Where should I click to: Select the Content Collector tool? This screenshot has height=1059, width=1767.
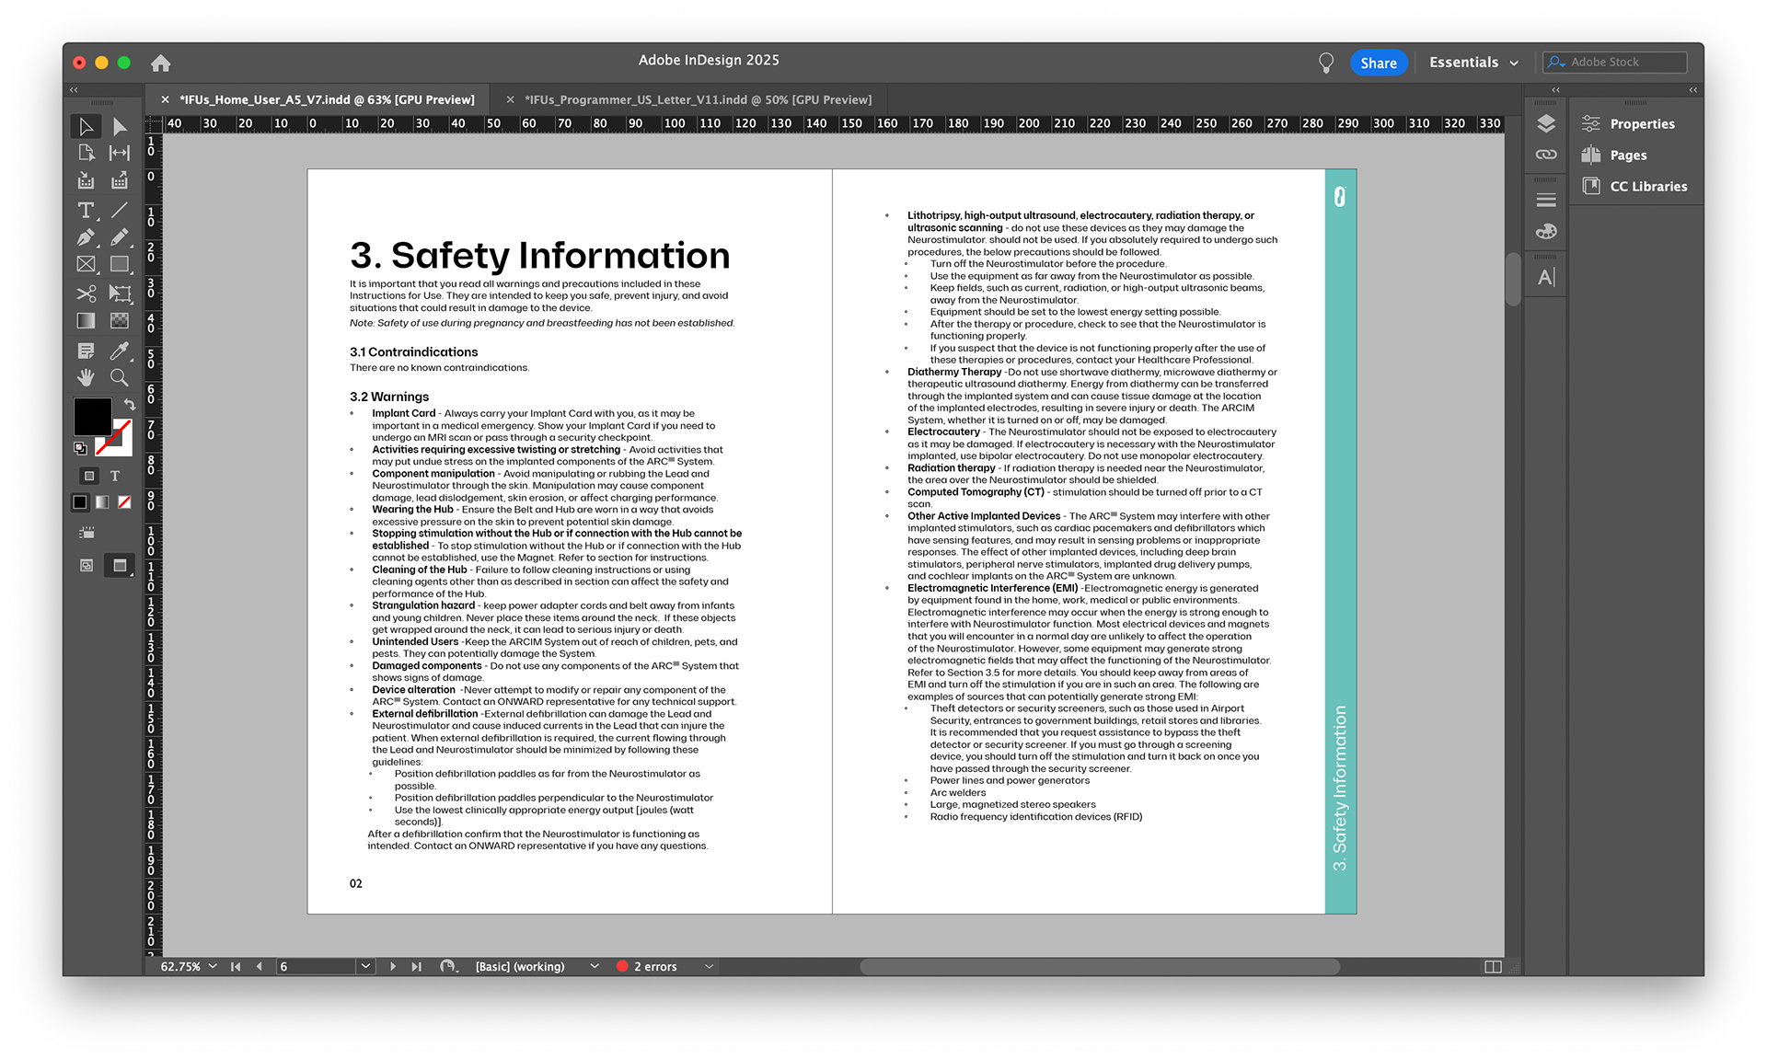pyautogui.click(x=86, y=180)
